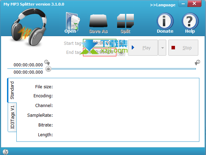Click the globe icon in status bar

6,152
